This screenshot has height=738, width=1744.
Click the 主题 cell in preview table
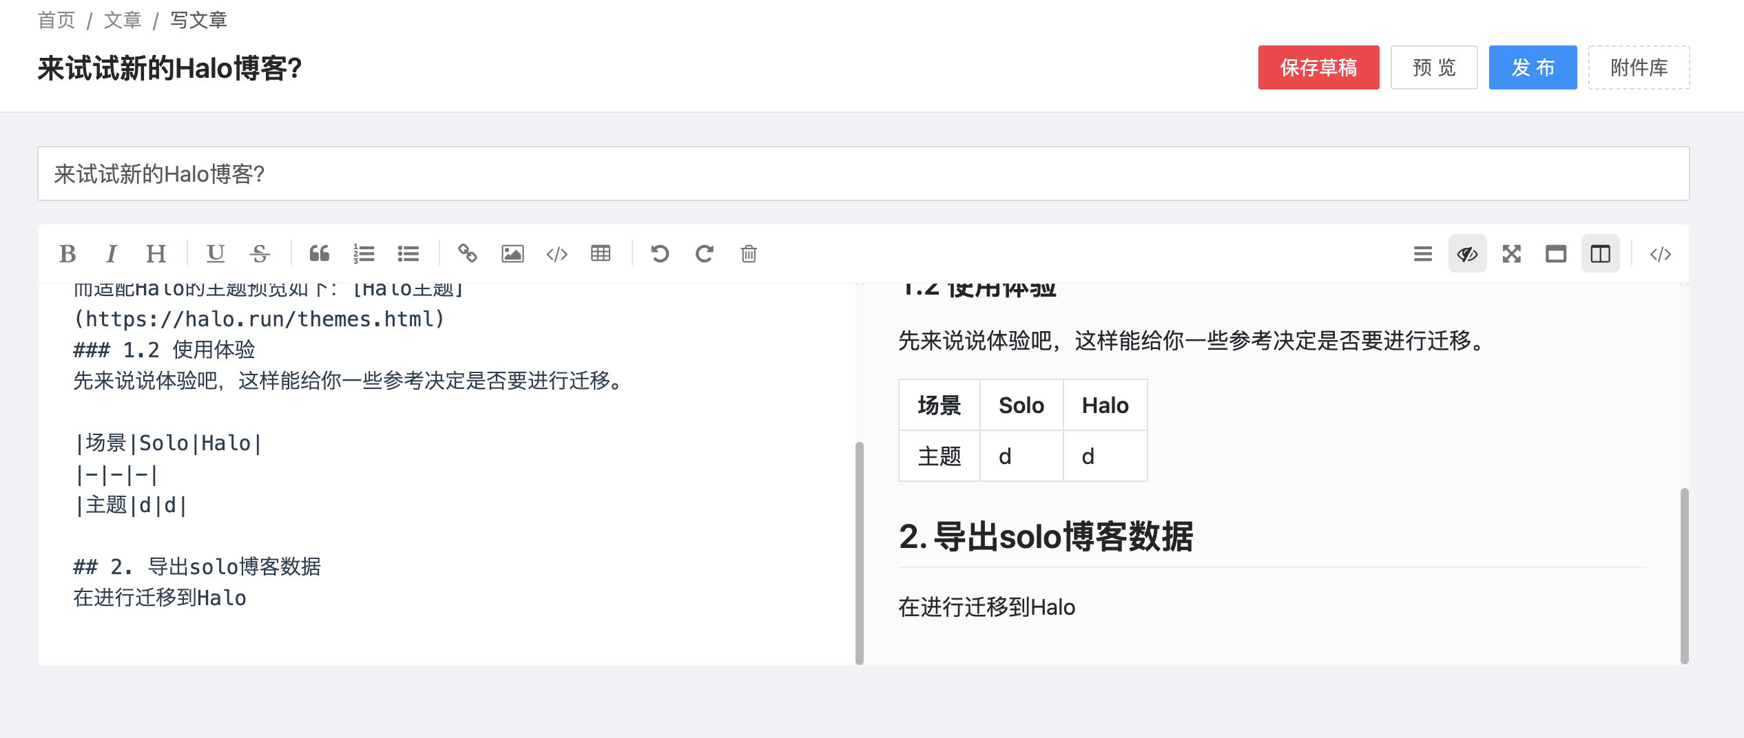coord(940,456)
